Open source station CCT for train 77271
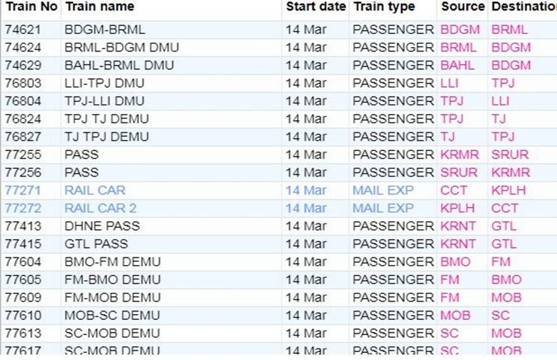The height and width of the screenshot is (360, 557). 454,190
